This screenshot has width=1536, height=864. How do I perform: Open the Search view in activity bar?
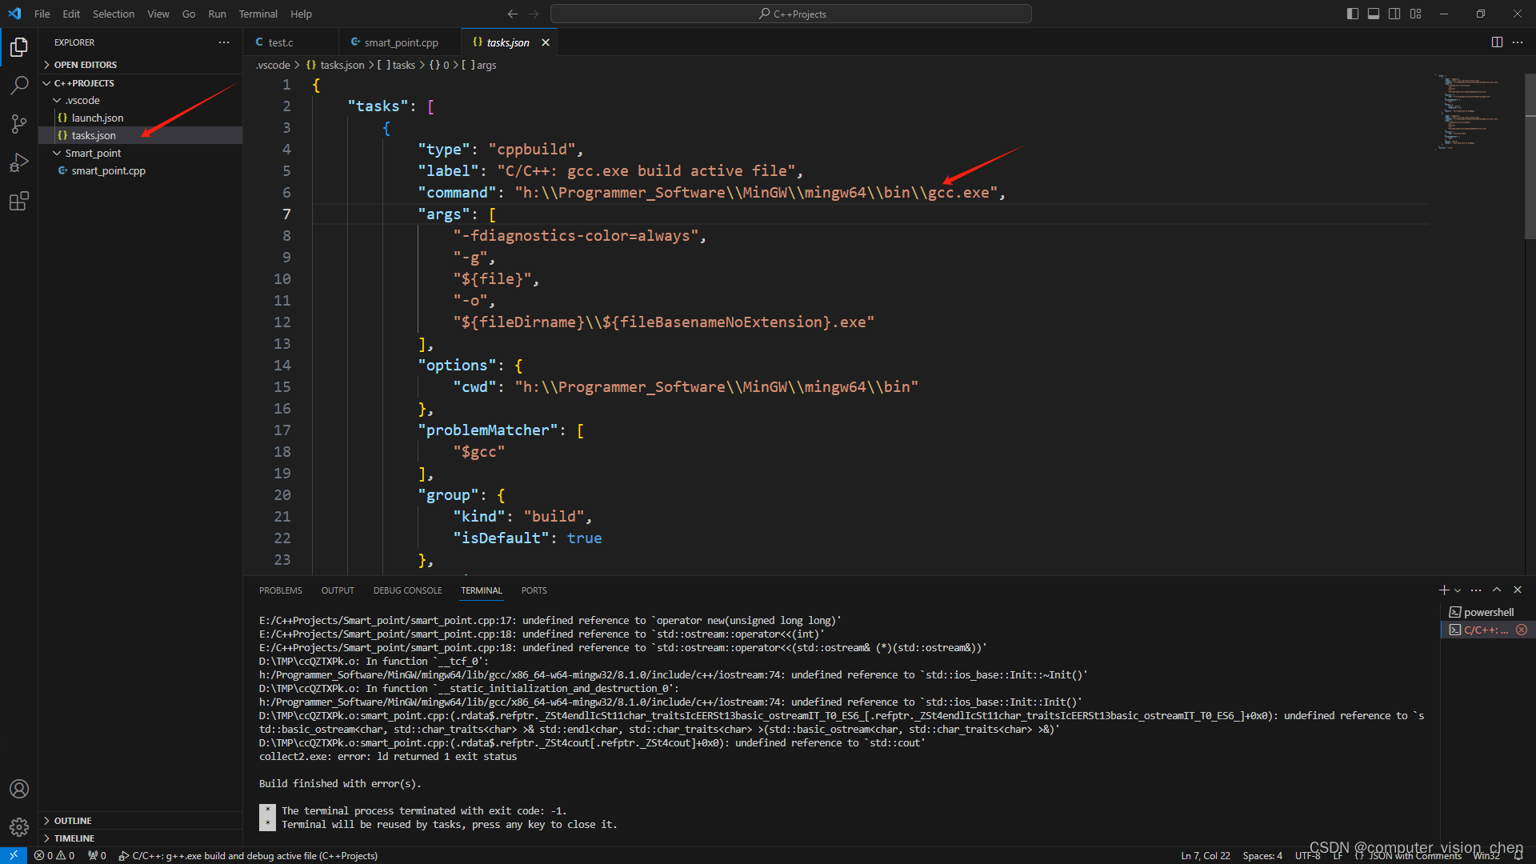click(x=19, y=85)
